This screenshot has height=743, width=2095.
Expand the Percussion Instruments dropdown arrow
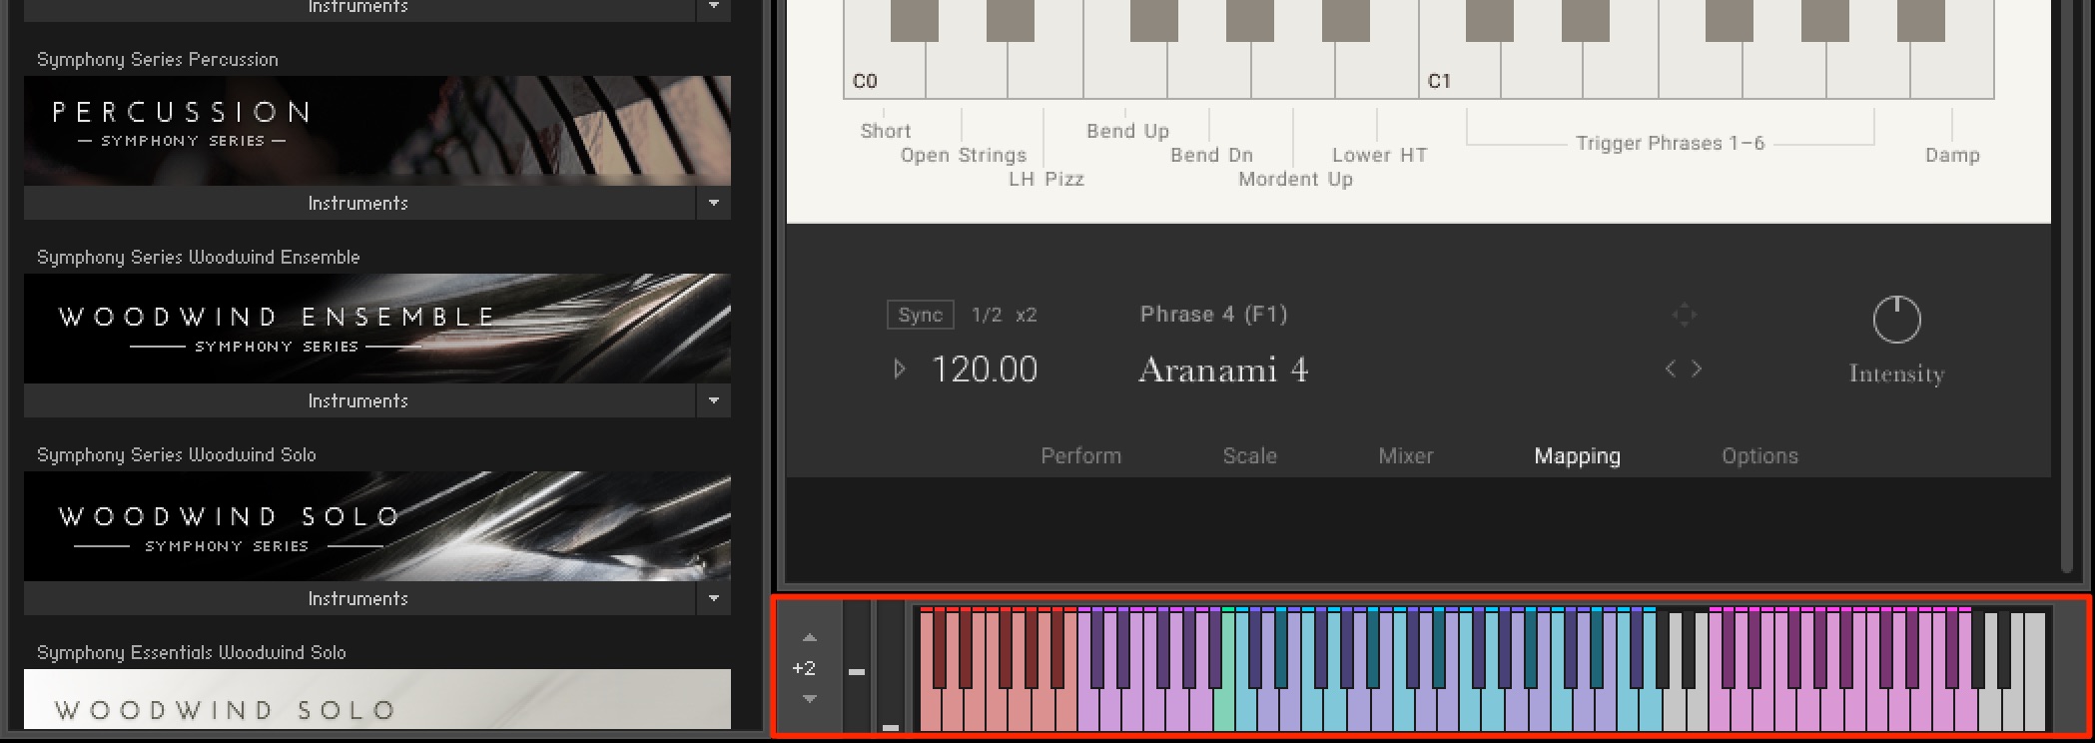point(713,203)
